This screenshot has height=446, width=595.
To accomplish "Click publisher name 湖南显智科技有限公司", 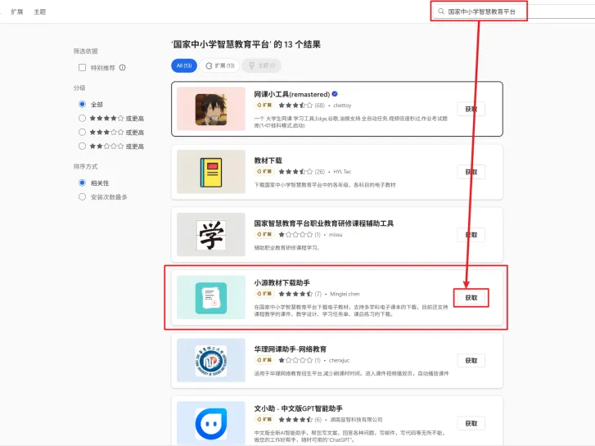I will (356, 420).
